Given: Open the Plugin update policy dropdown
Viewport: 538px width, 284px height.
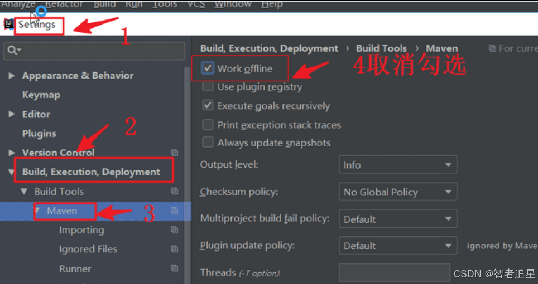Looking at the screenshot, I should [x=398, y=246].
